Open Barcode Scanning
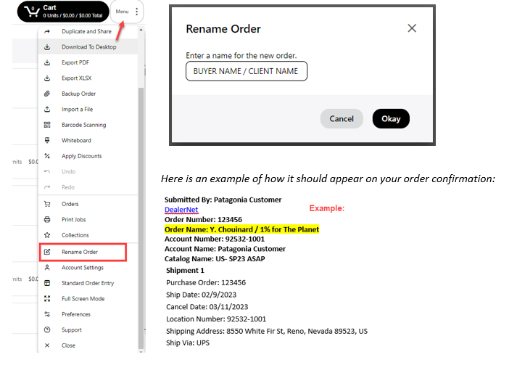517x381 pixels. (83, 125)
